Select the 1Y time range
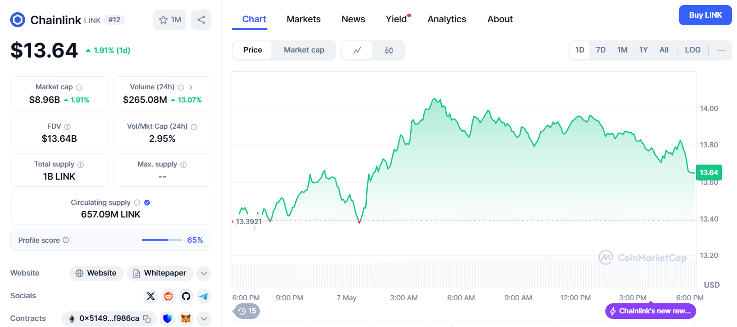The height and width of the screenshot is (327, 737). [643, 50]
